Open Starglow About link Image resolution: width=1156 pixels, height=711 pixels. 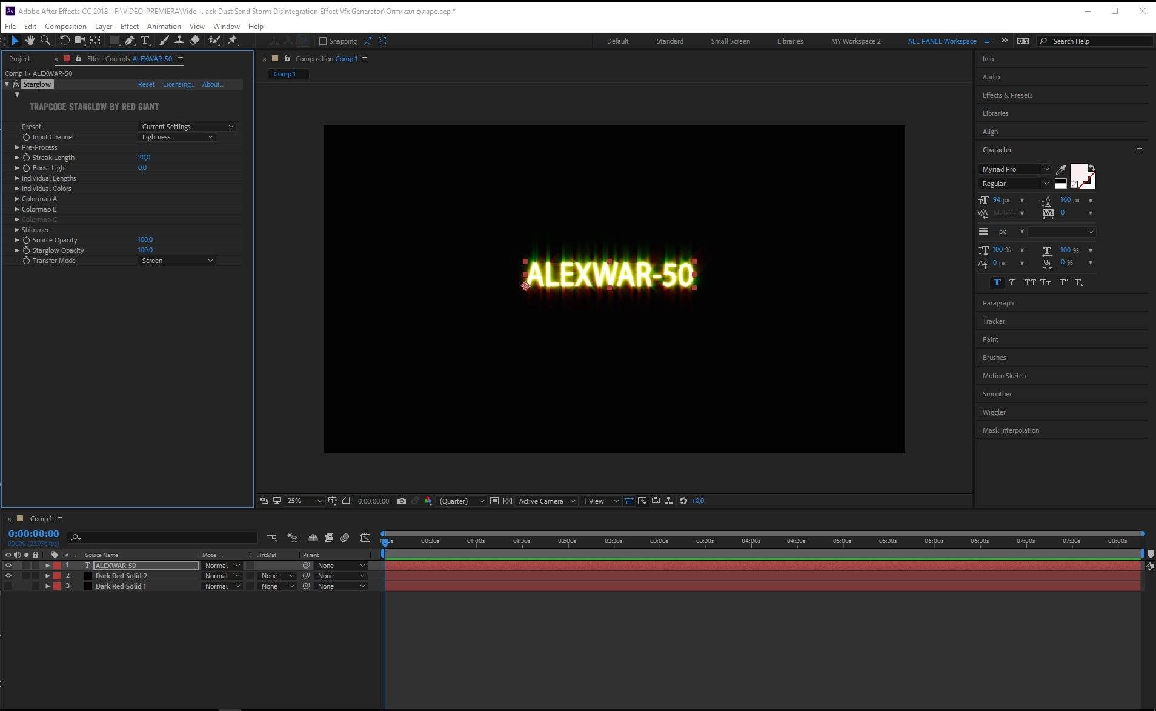(213, 84)
